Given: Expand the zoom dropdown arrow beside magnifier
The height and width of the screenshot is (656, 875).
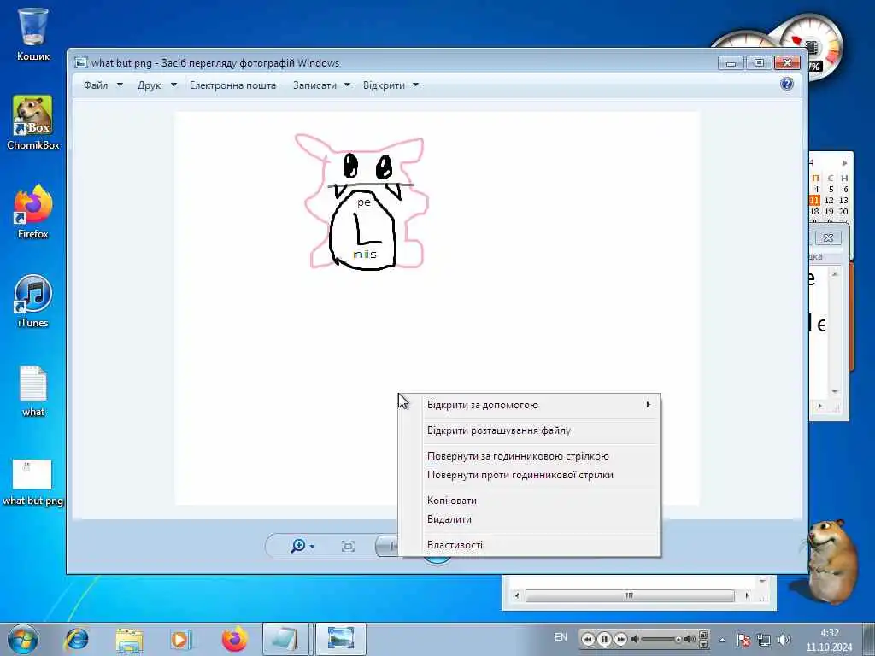Looking at the screenshot, I should (x=312, y=547).
